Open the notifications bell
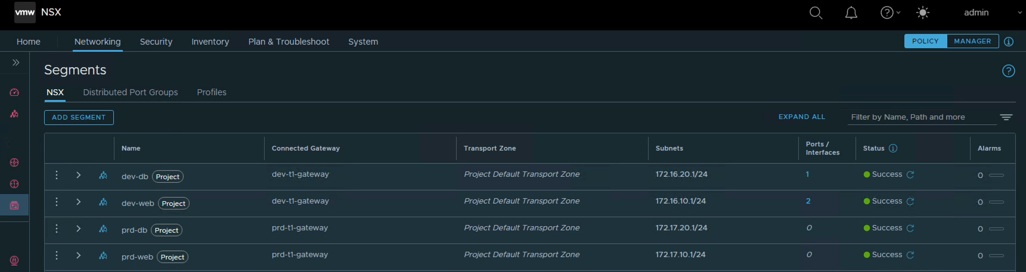The image size is (1026, 272). click(851, 13)
